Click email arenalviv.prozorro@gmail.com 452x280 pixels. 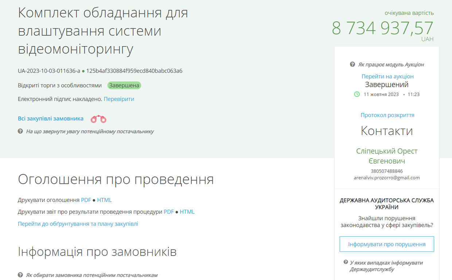tap(386, 178)
